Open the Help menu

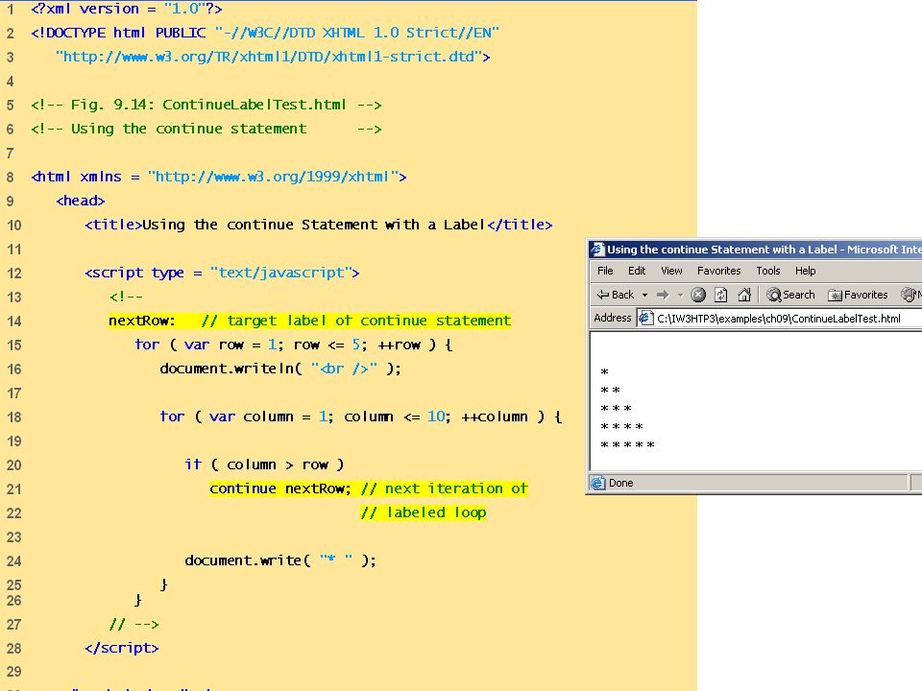[806, 271]
